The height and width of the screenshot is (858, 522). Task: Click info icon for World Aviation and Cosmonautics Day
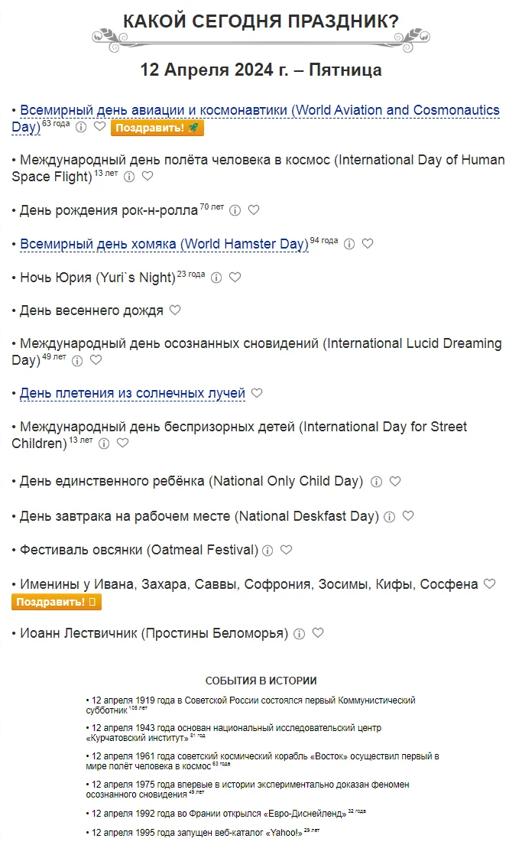(x=81, y=128)
